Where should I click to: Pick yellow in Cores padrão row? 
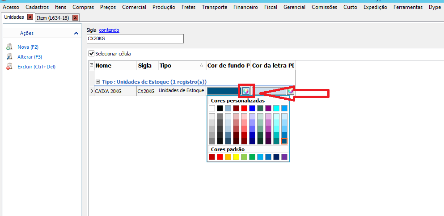tap(236, 157)
